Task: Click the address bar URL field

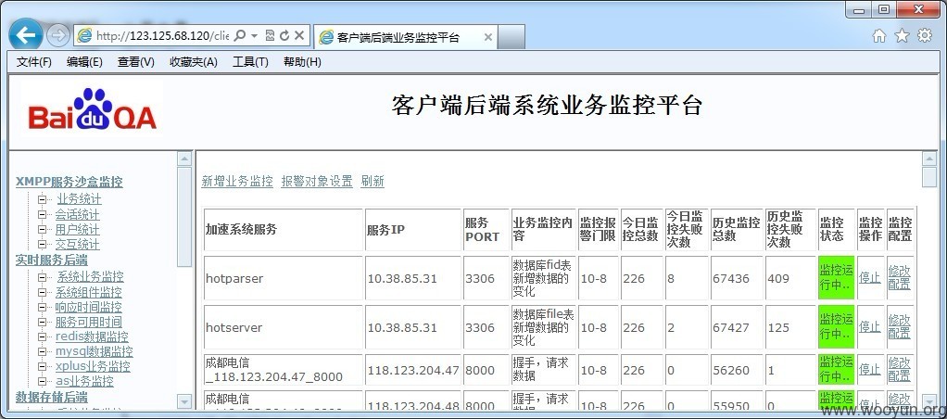Action: click(162, 35)
